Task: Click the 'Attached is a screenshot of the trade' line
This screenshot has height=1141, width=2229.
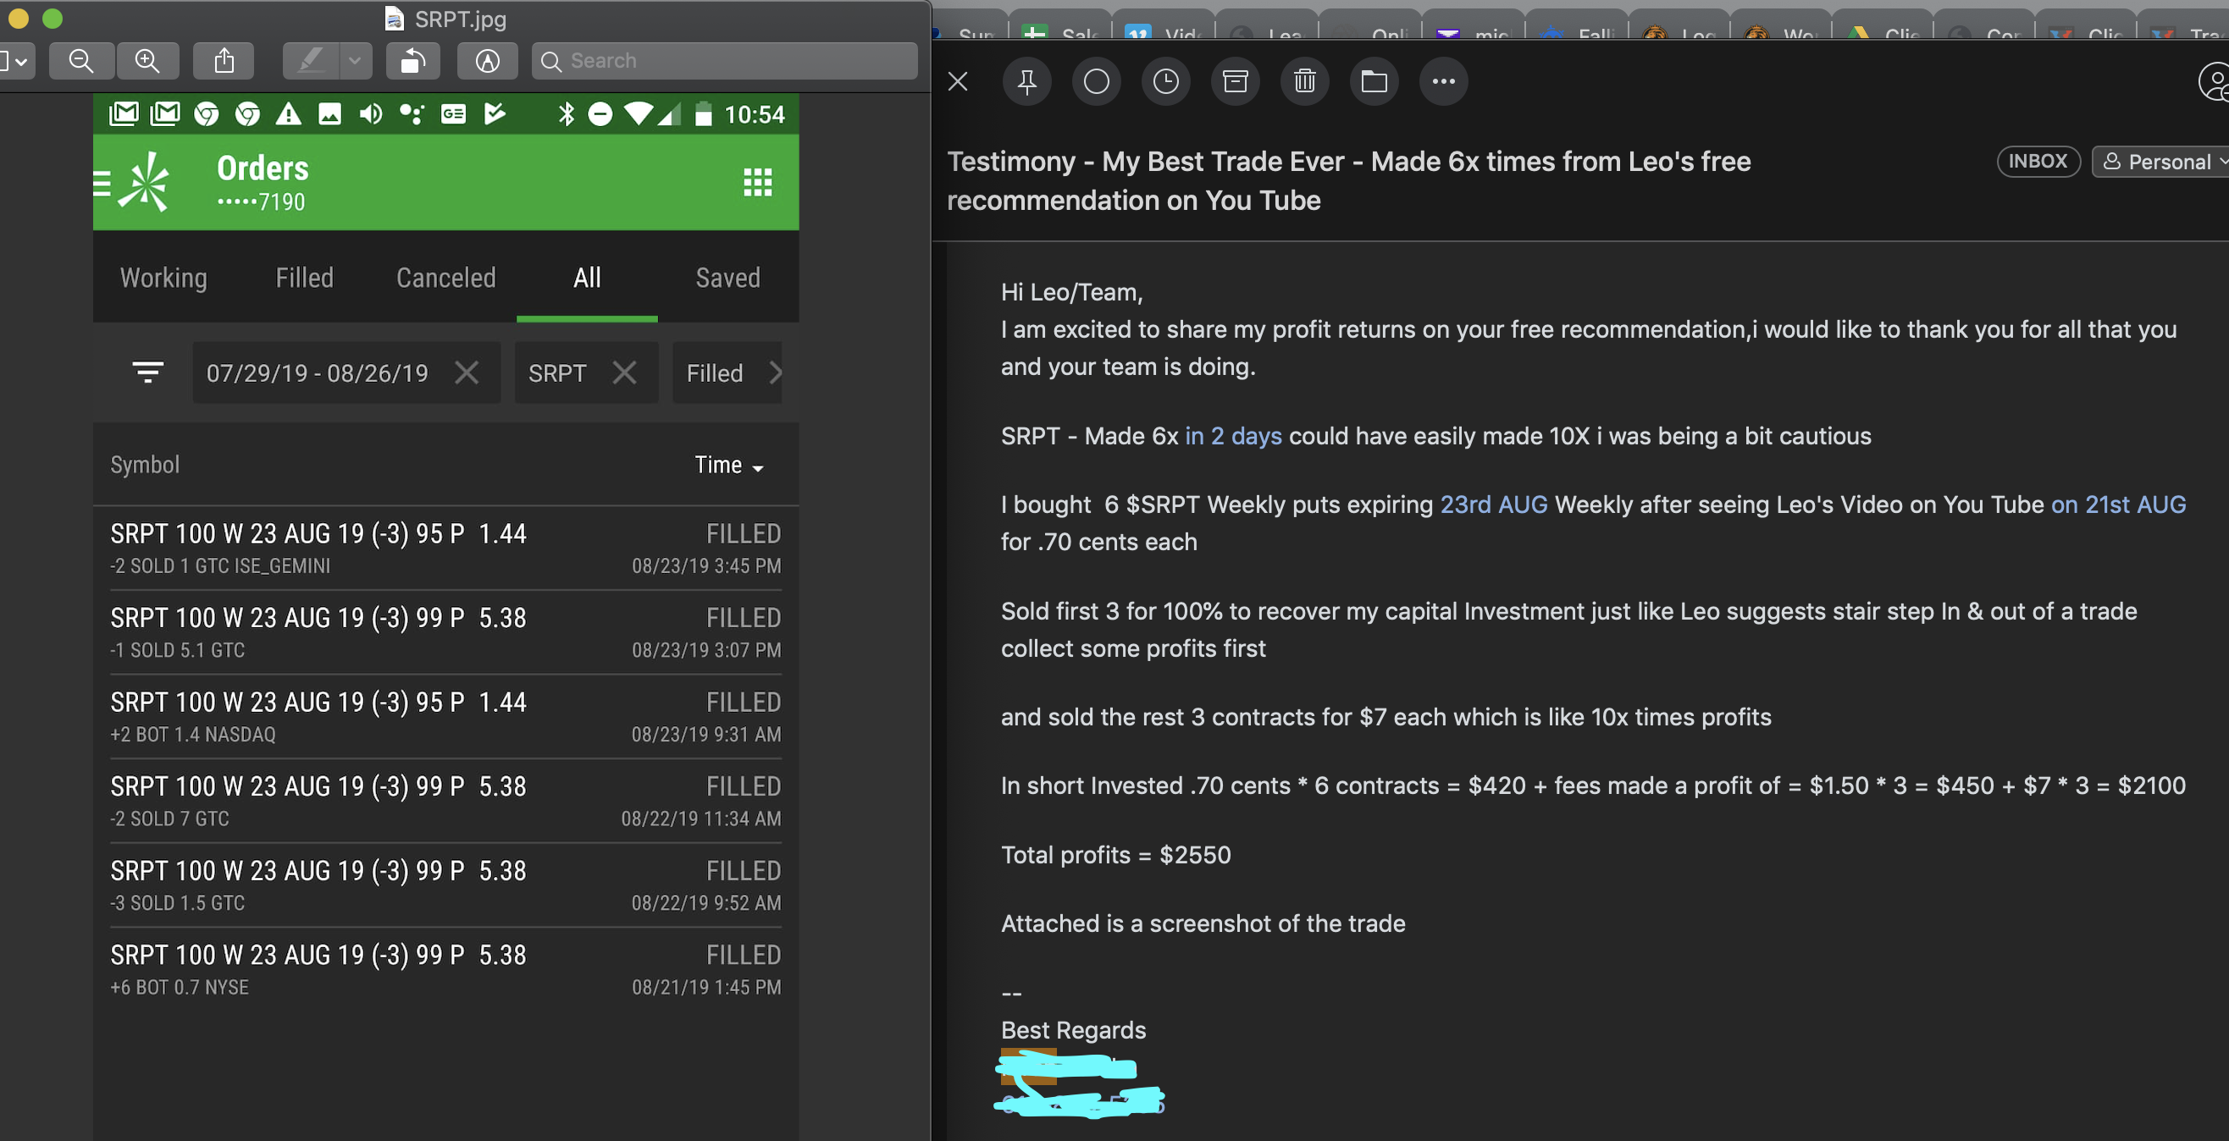Action: 1203,923
